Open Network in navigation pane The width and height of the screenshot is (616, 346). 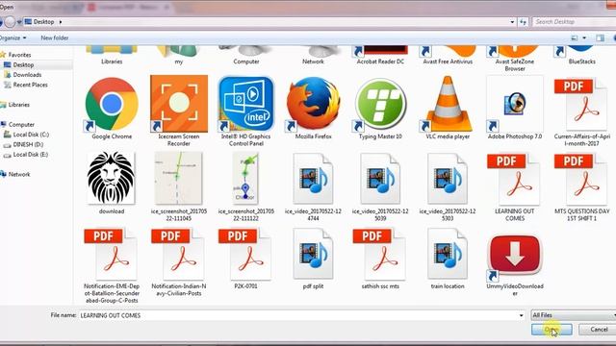[x=19, y=174]
